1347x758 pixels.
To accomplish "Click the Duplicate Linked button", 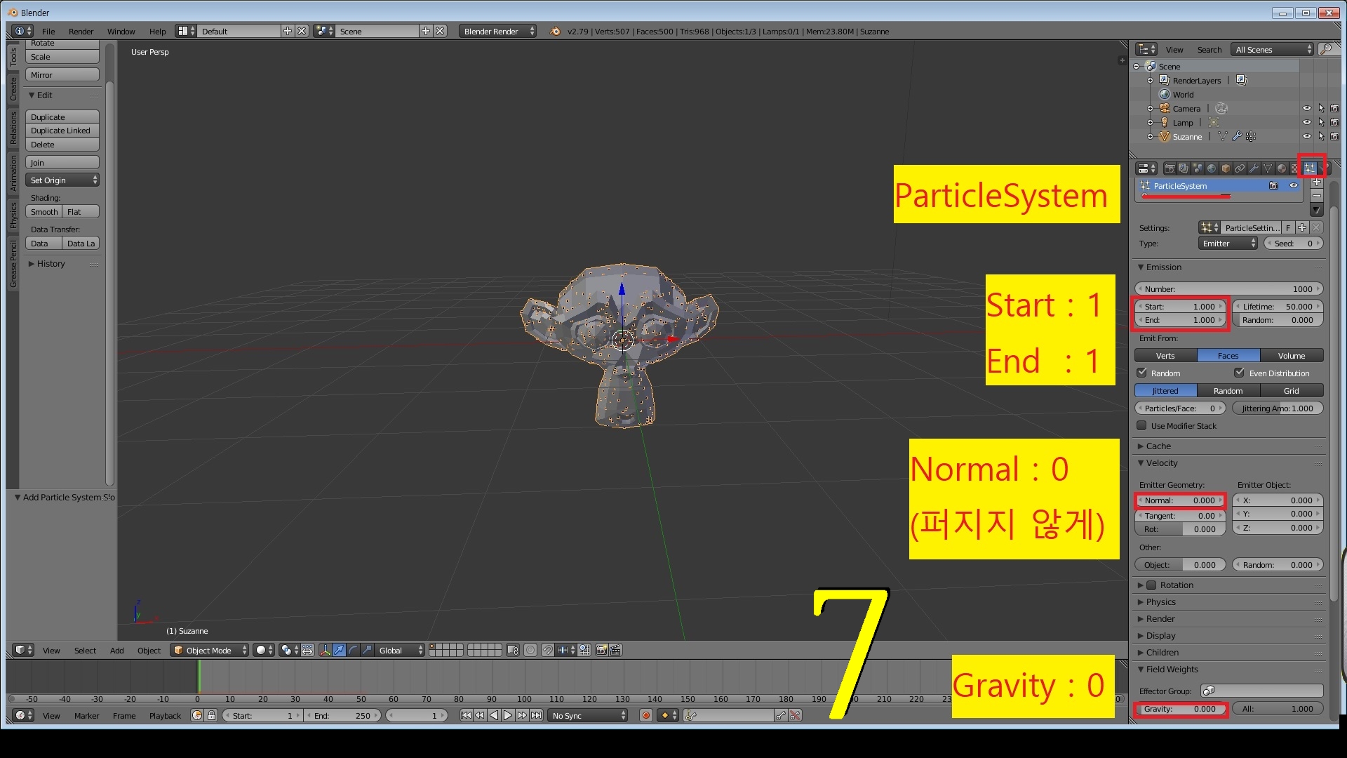I will coord(62,130).
